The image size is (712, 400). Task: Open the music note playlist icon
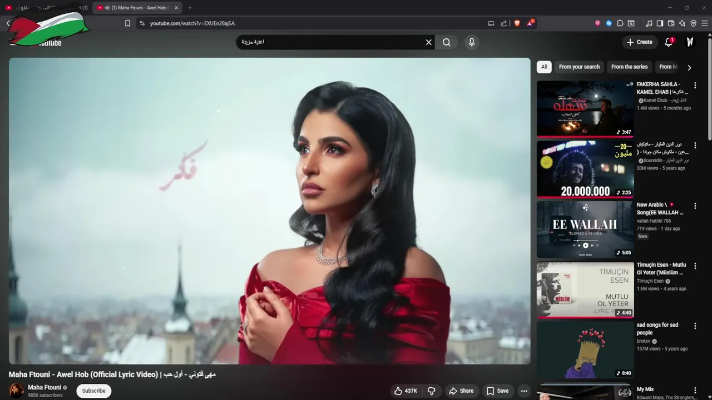pyautogui.click(x=649, y=23)
